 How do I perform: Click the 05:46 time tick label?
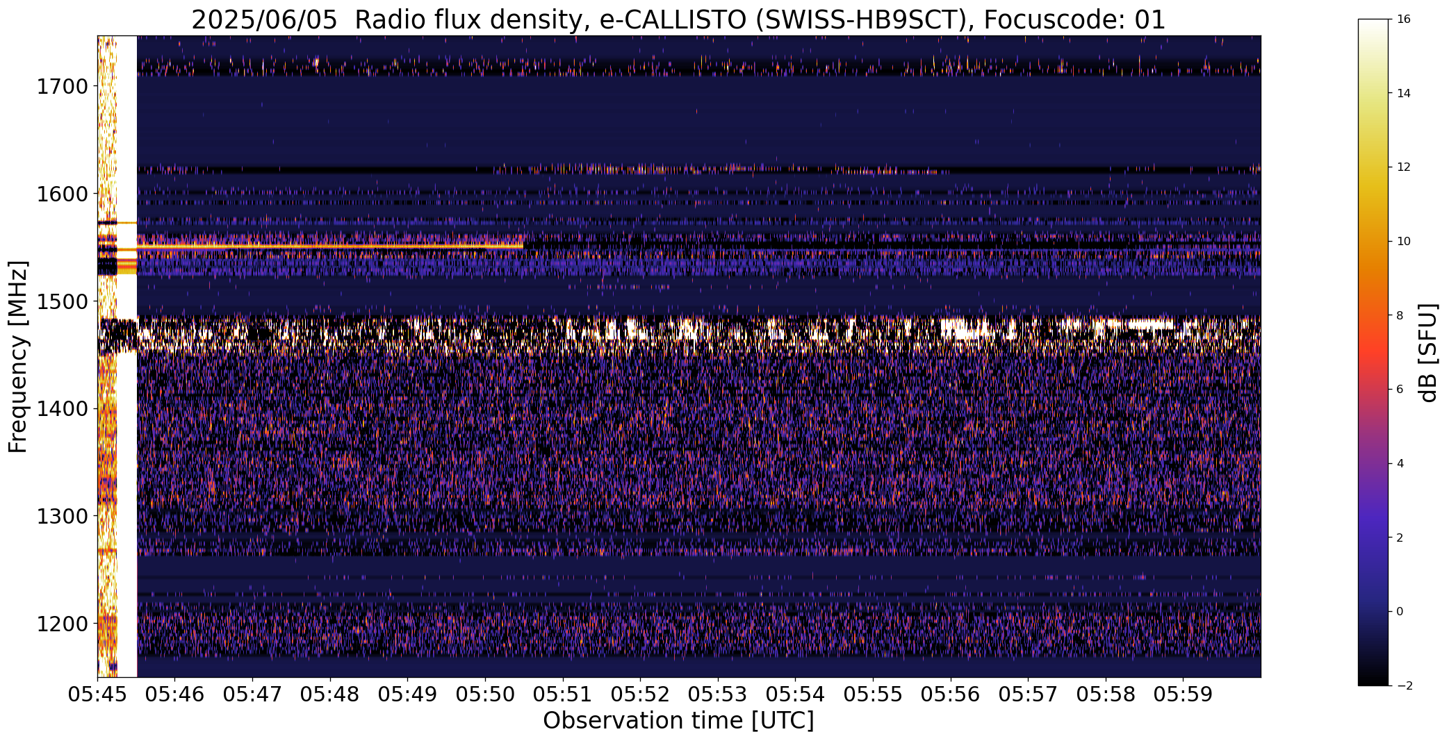tap(175, 694)
